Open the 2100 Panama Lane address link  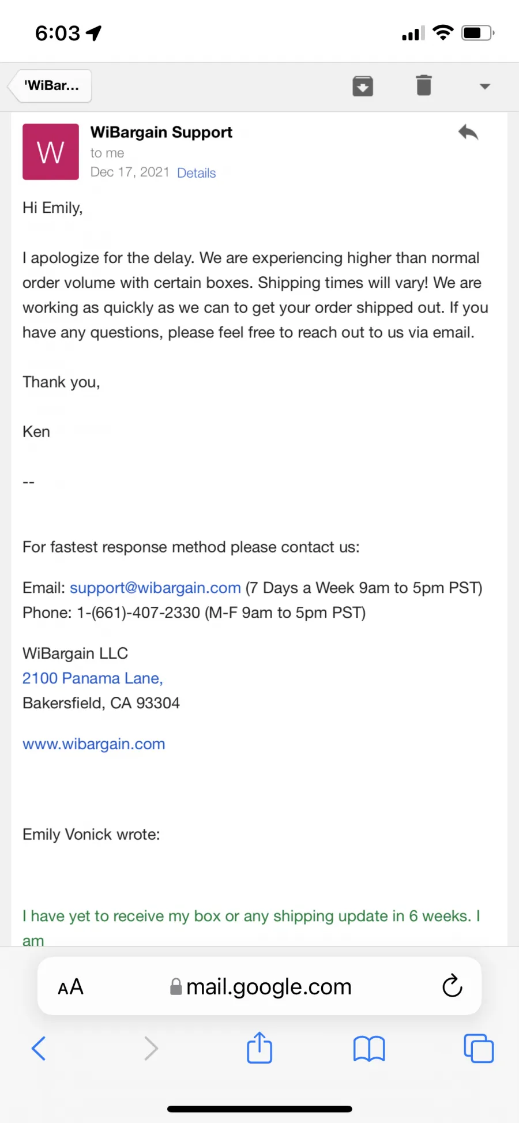[93, 678]
